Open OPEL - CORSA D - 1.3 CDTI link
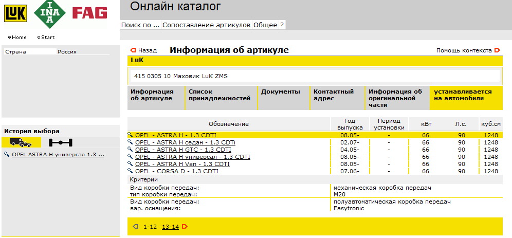Viewport: 512px width, 238px height. pyautogui.click(x=177, y=171)
